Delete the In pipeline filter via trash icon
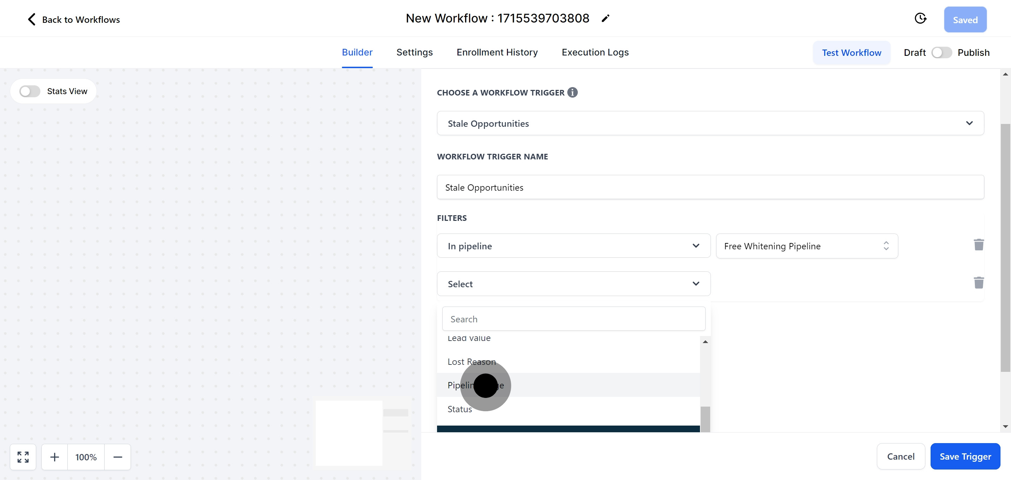Viewport: 1011px width, 480px height. pos(979,244)
